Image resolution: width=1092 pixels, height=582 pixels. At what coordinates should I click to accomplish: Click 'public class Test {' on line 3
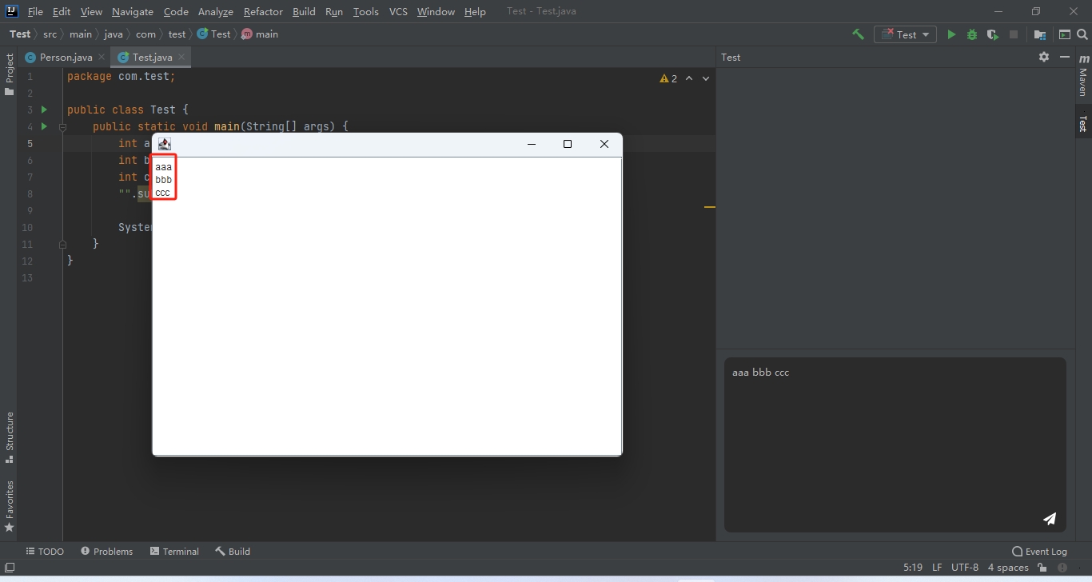(x=128, y=110)
